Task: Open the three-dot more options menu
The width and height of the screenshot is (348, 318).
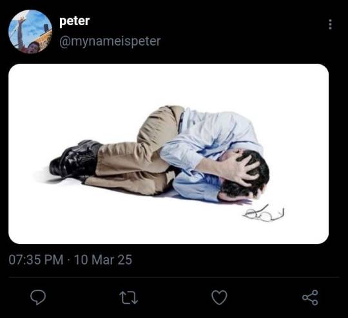Action: [x=330, y=24]
